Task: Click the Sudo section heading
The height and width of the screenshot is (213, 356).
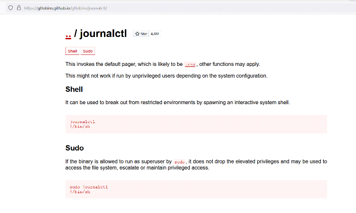Action: 75,148
